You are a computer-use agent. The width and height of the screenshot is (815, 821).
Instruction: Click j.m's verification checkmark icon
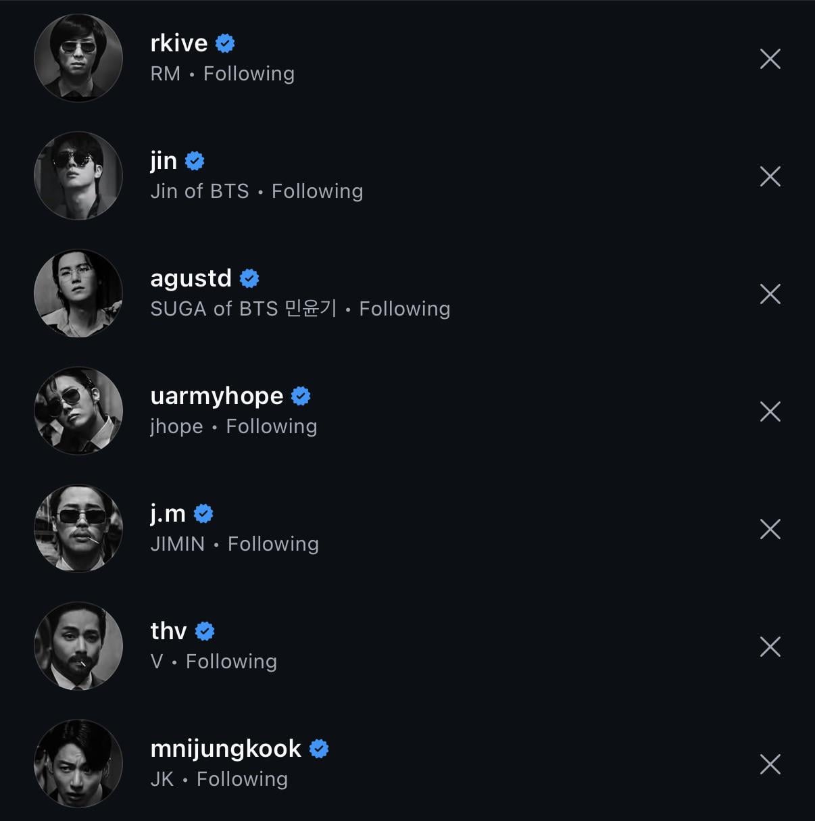tap(203, 514)
